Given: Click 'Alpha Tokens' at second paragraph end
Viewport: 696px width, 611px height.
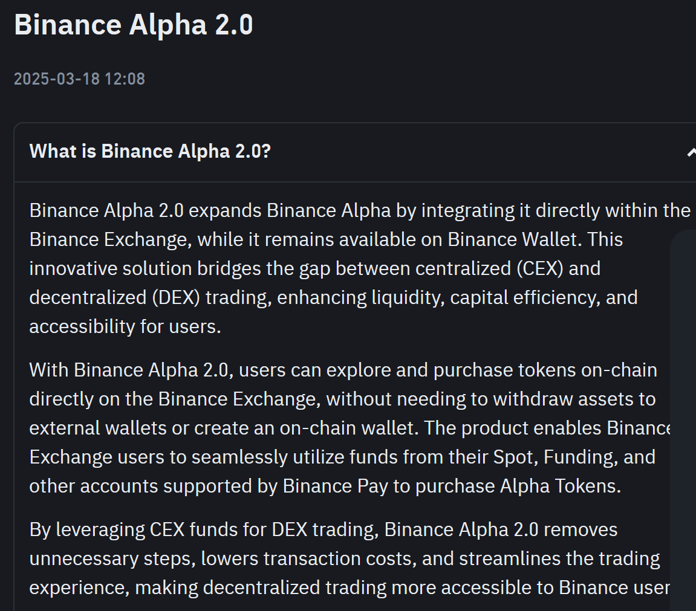Looking at the screenshot, I should point(560,487).
